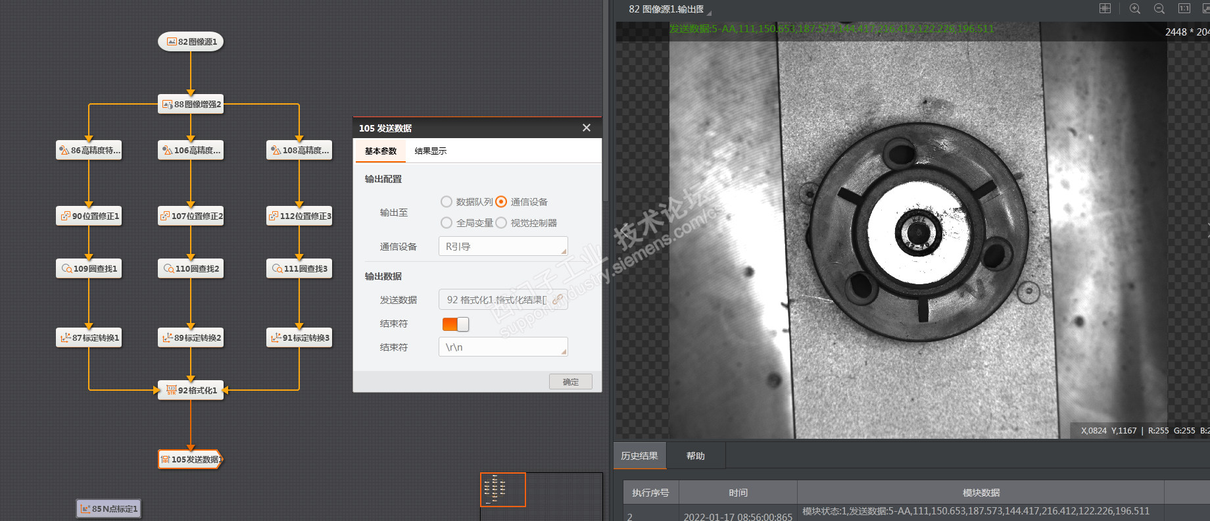Click the green 发送数据:5-AA overlay text
The width and height of the screenshot is (1210, 521).
tap(832, 28)
